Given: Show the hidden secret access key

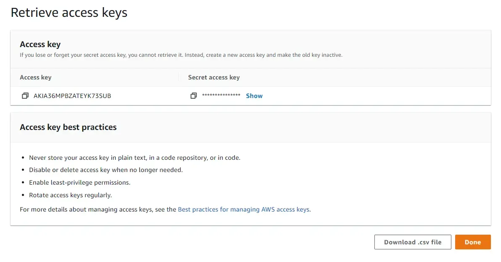Looking at the screenshot, I should pyautogui.click(x=254, y=95).
